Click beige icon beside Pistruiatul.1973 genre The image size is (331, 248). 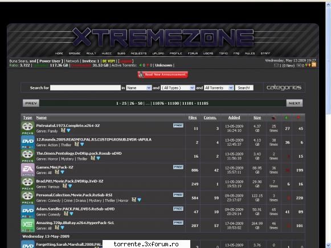[63, 130]
